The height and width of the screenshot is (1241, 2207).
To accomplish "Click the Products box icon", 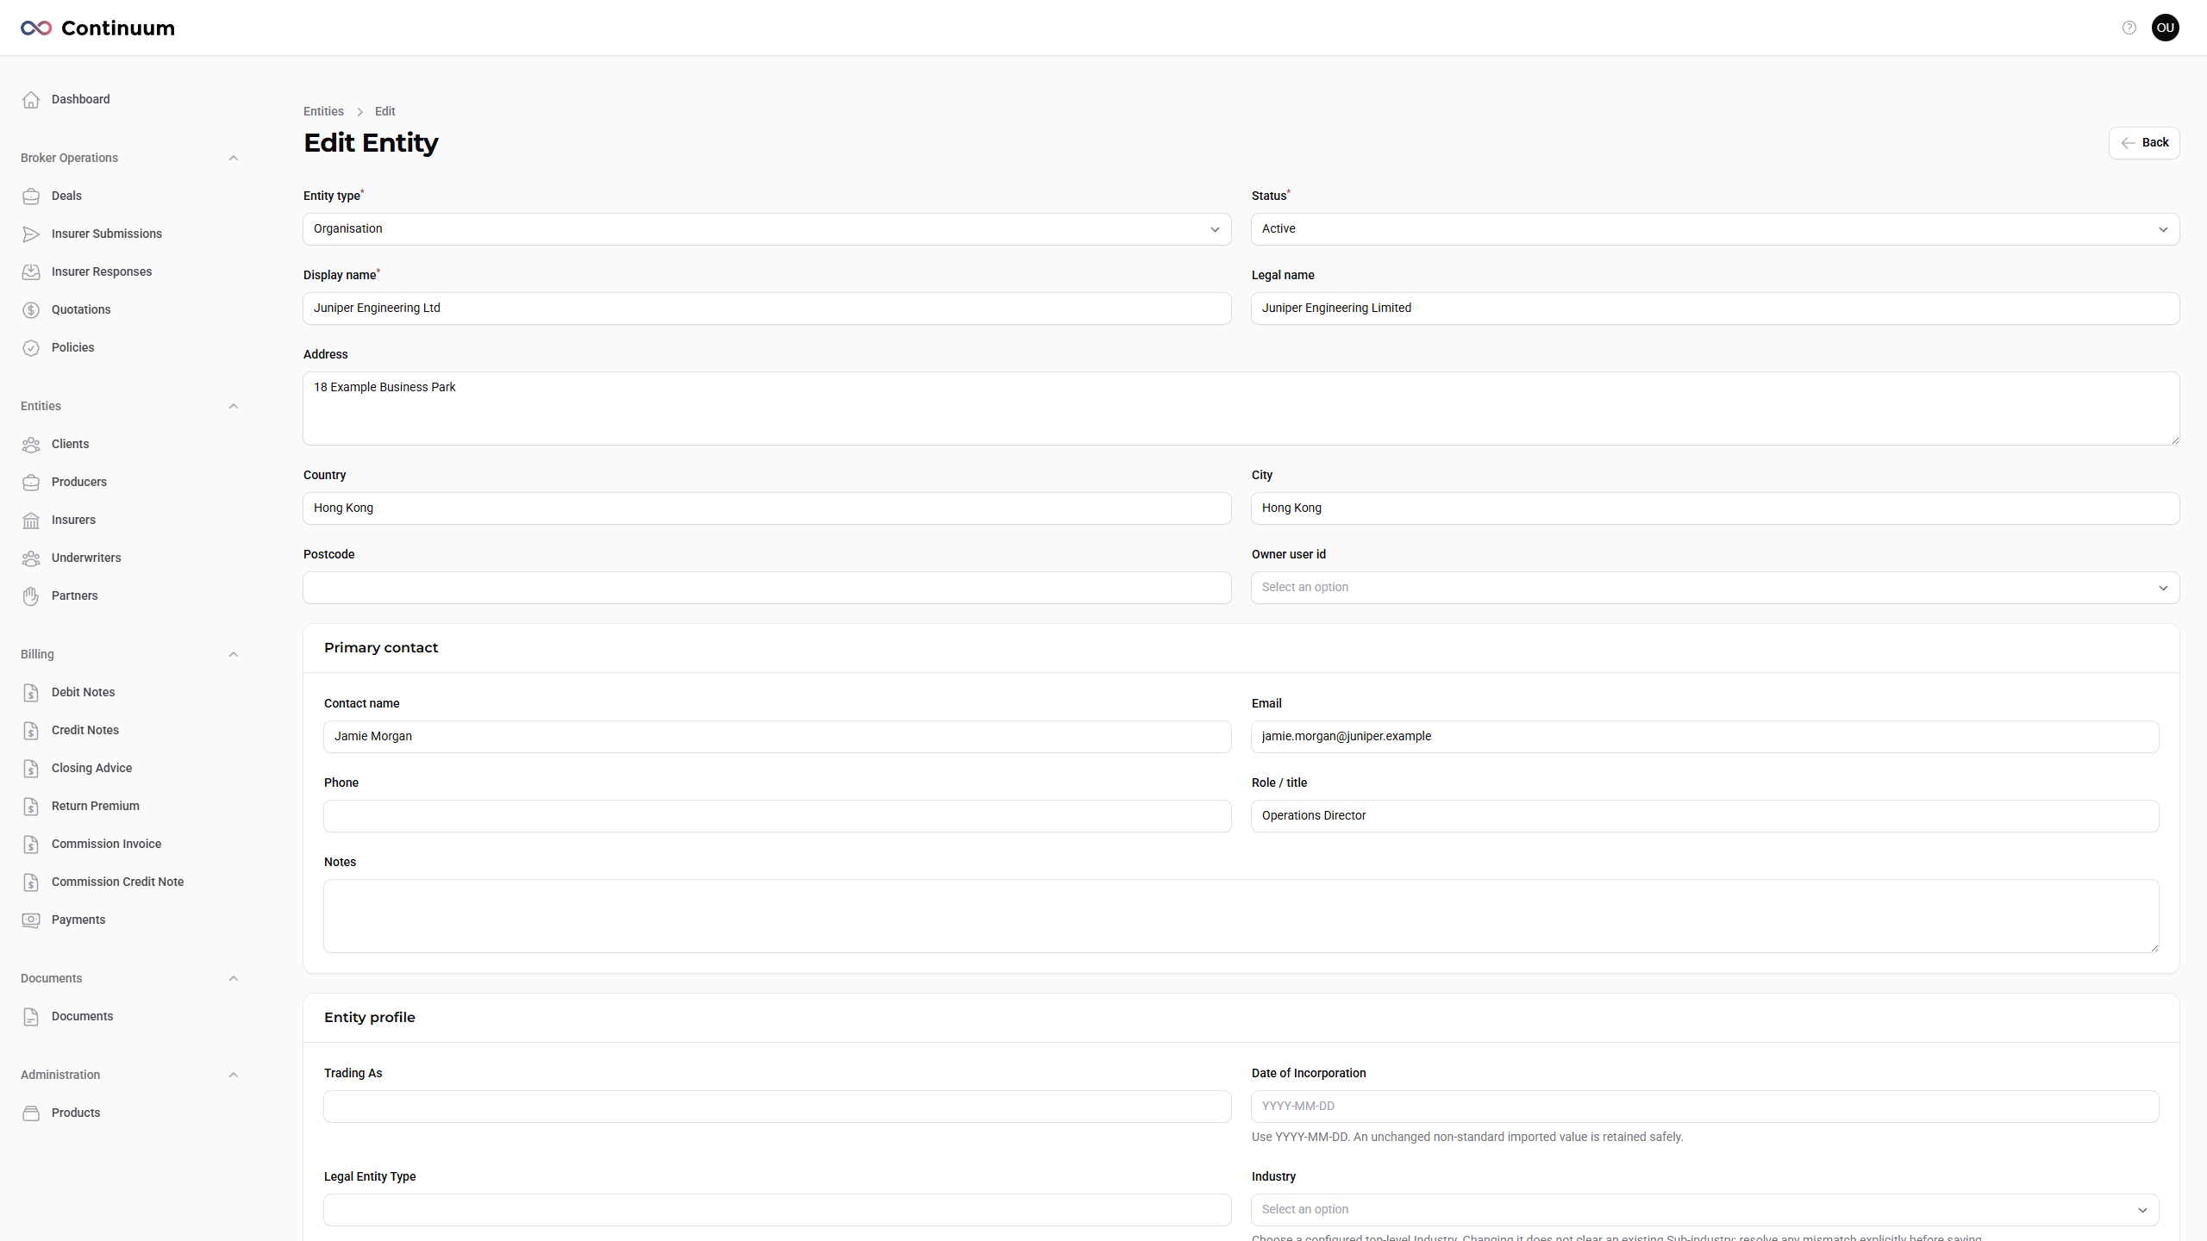I will pyautogui.click(x=31, y=1113).
